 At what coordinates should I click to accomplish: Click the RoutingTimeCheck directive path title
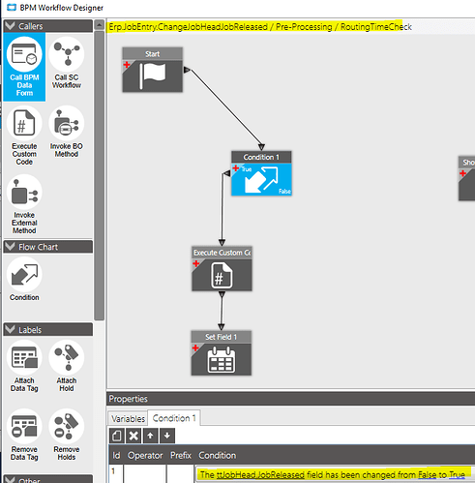coord(260,27)
